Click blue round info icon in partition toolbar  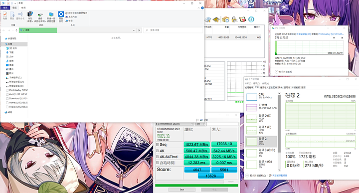[251, 19]
